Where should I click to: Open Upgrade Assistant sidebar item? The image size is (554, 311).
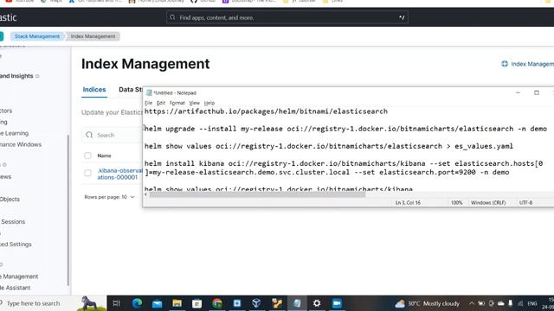click(x=15, y=288)
